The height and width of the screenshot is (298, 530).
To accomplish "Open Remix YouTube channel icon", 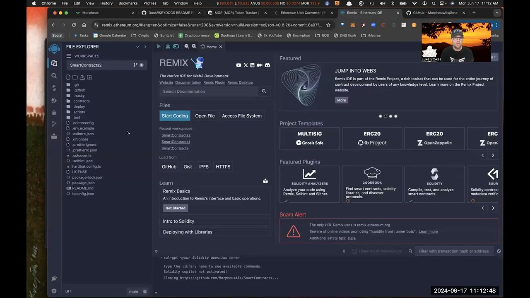I will [238, 65].
